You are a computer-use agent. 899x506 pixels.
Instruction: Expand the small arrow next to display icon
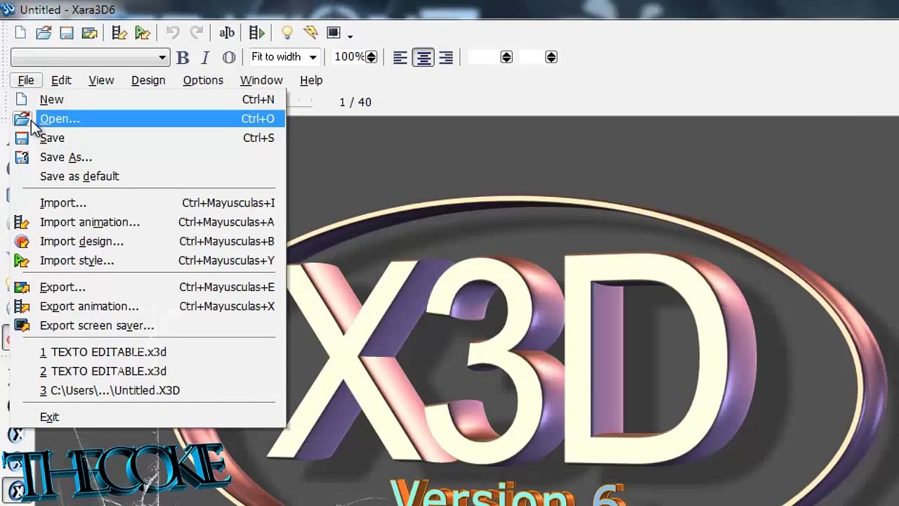pyautogui.click(x=350, y=35)
